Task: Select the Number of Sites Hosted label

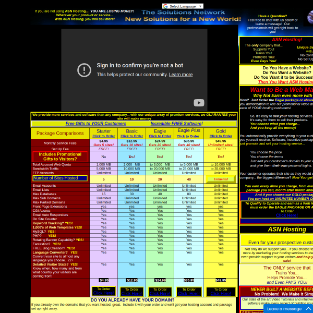Action: click(60, 178)
